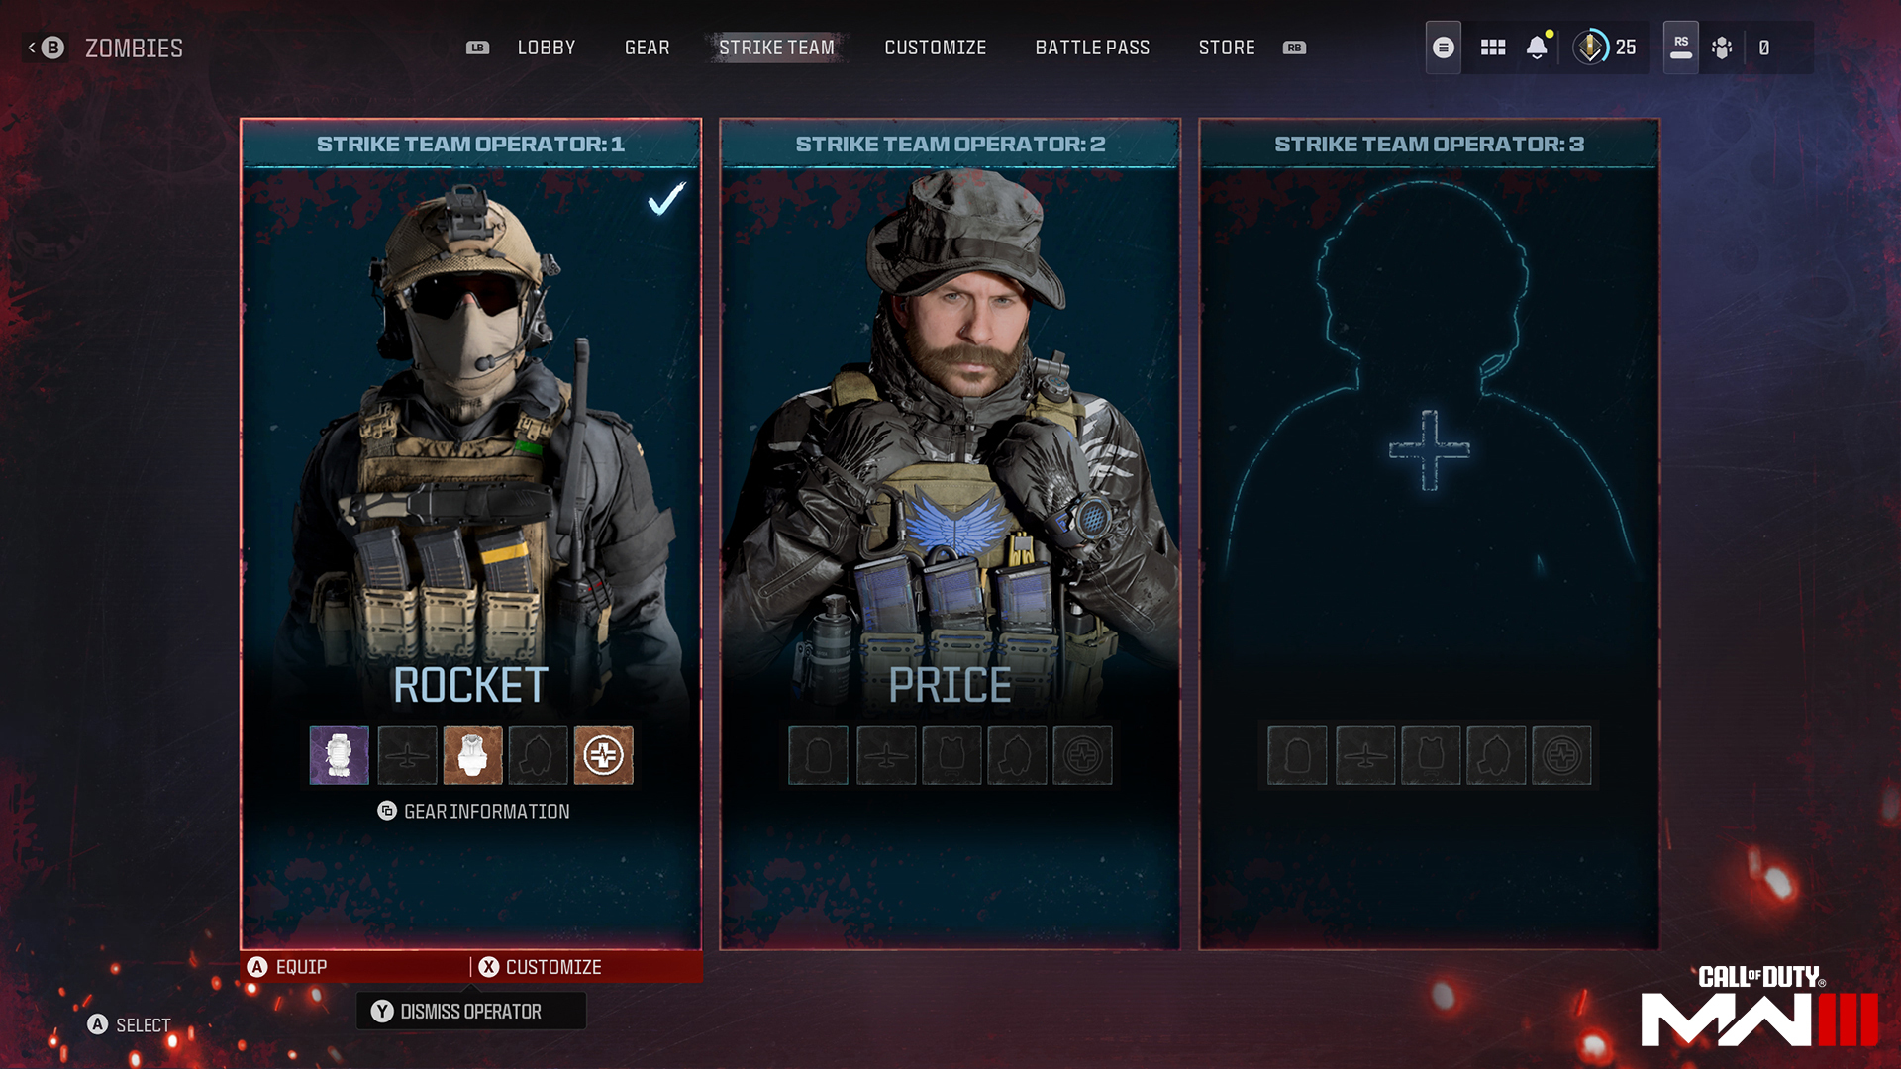Select the armor vest icon for Rocket
The width and height of the screenshot is (1901, 1069).
point(470,754)
